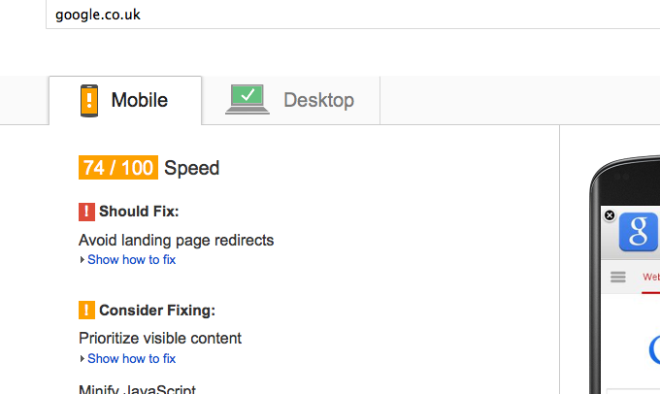The width and height of the screenshot is (660, 394).
Task: Select the Web tab in phone preview
Action: click(x=650, y=277)
